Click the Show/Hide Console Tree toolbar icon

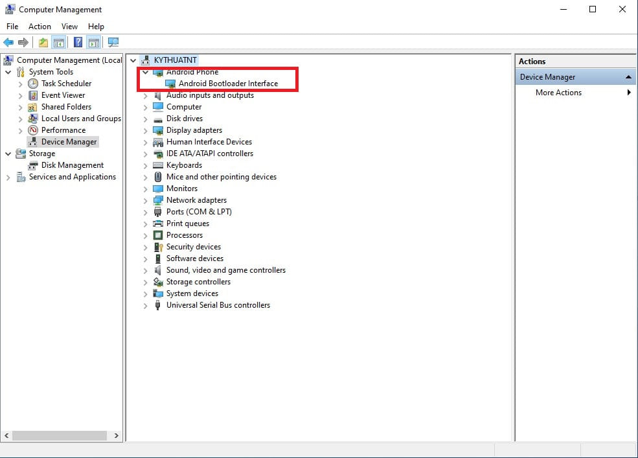point(59,42)
